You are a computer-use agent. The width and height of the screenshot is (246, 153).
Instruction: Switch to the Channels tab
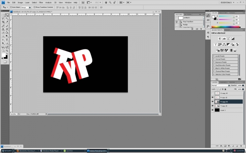[x=223, y=82]
